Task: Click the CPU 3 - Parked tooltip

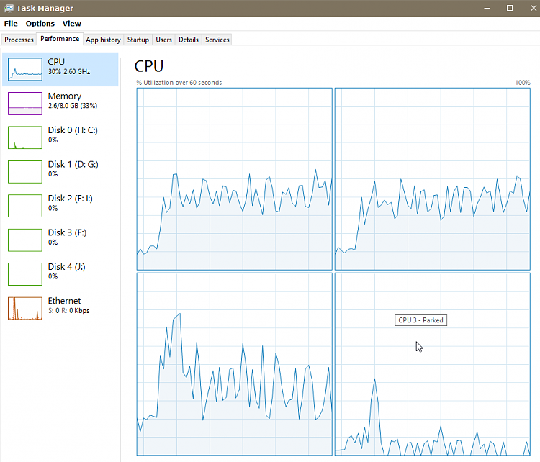Action: [420, 320]
